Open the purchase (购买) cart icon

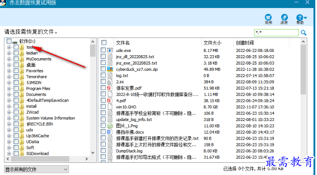coord(268,17)
